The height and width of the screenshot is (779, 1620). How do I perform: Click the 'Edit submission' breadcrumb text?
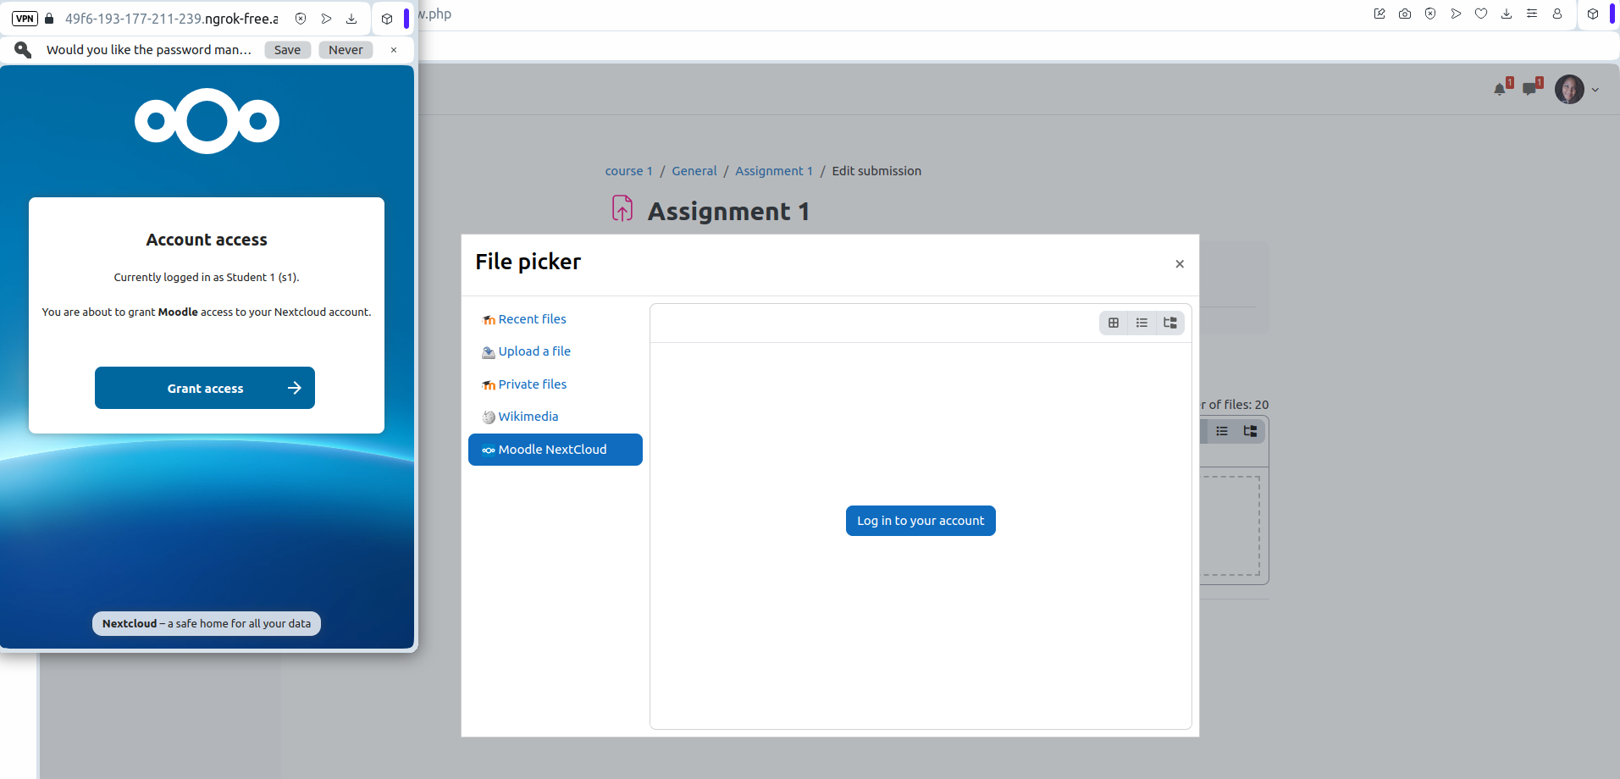876,171
